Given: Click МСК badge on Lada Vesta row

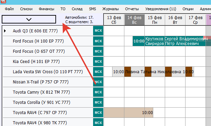Looking at the screenshot, I should 98,72.
